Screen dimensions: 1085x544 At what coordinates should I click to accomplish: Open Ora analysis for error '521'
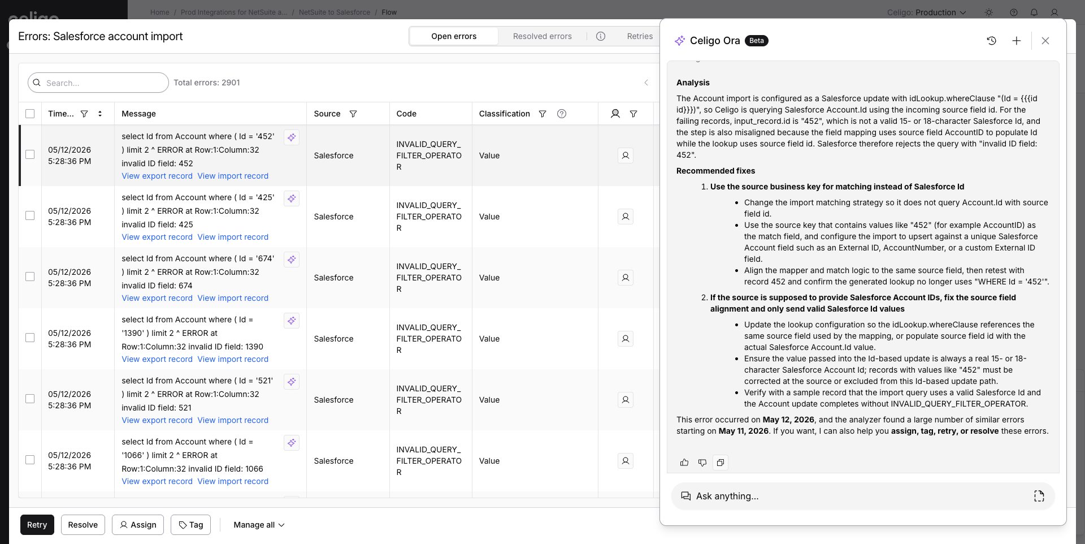[x=292, y=382]
